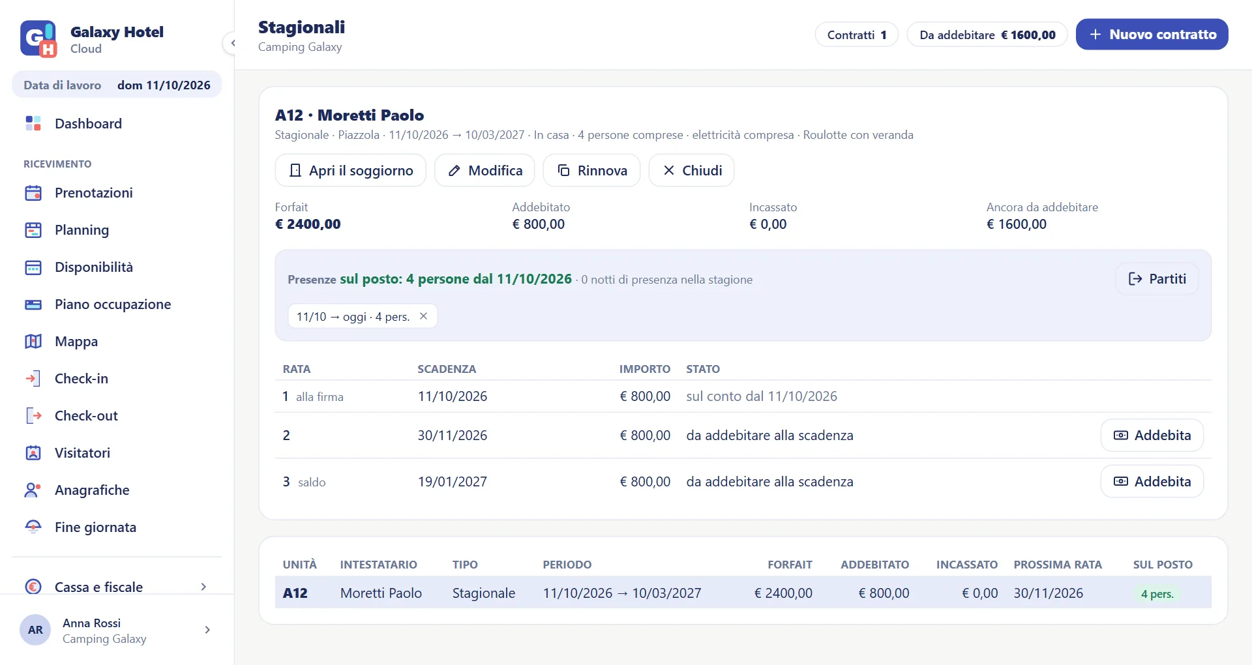Click the Contratti 1 counter pill
Viewport: 1252px width, 665px height.
click(857, 35)
